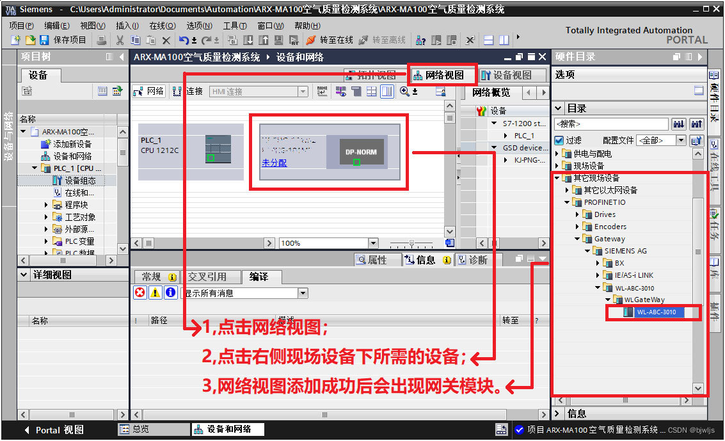This screenshot has width=725, height=441.
Task: Click the 搜索 catalog search field
Action: pyautogui.click(x=611, y=124)
